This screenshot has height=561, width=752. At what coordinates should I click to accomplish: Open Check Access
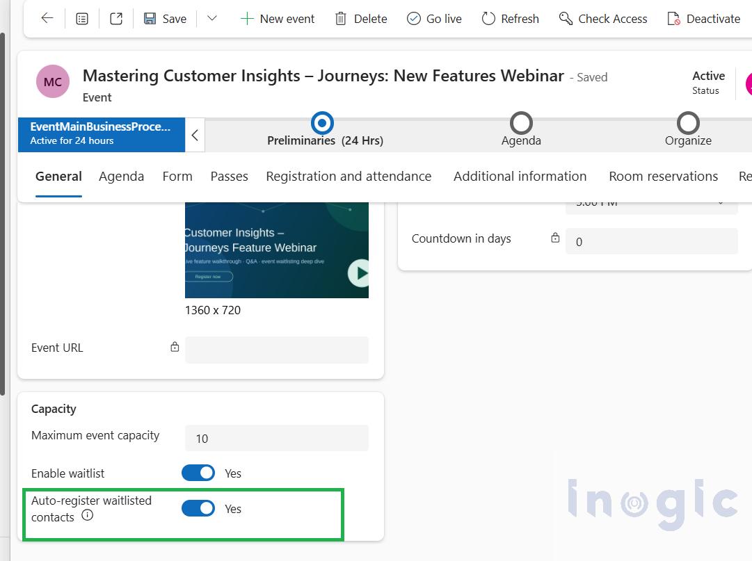point(603,19)
